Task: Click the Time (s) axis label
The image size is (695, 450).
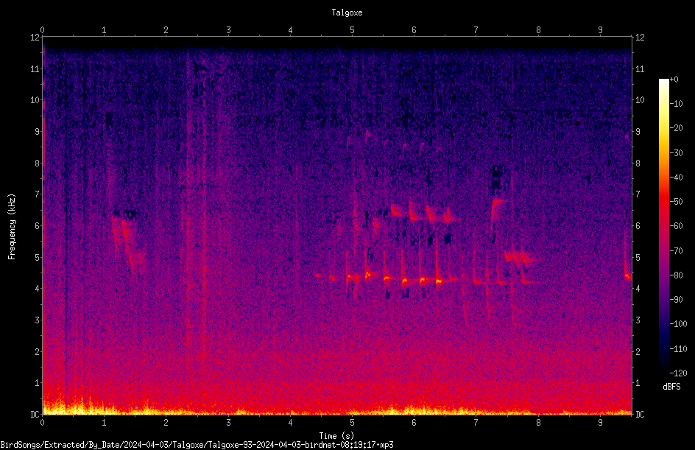Action: coord(336,436)
